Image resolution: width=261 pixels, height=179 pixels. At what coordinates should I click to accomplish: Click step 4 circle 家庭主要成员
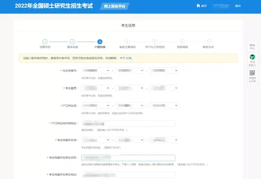[127, 41]
